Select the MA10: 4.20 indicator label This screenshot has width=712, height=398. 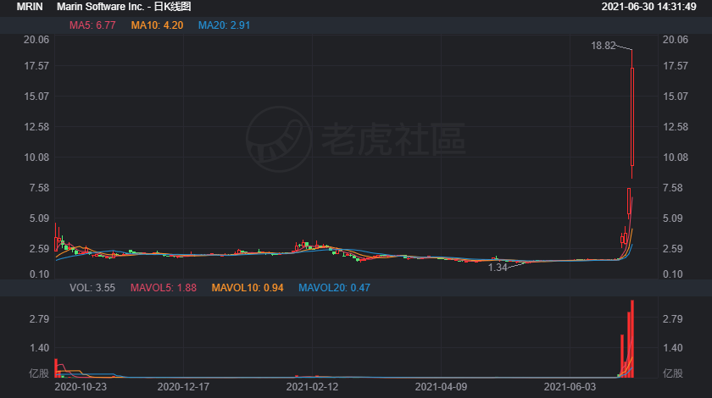(157, 25)
